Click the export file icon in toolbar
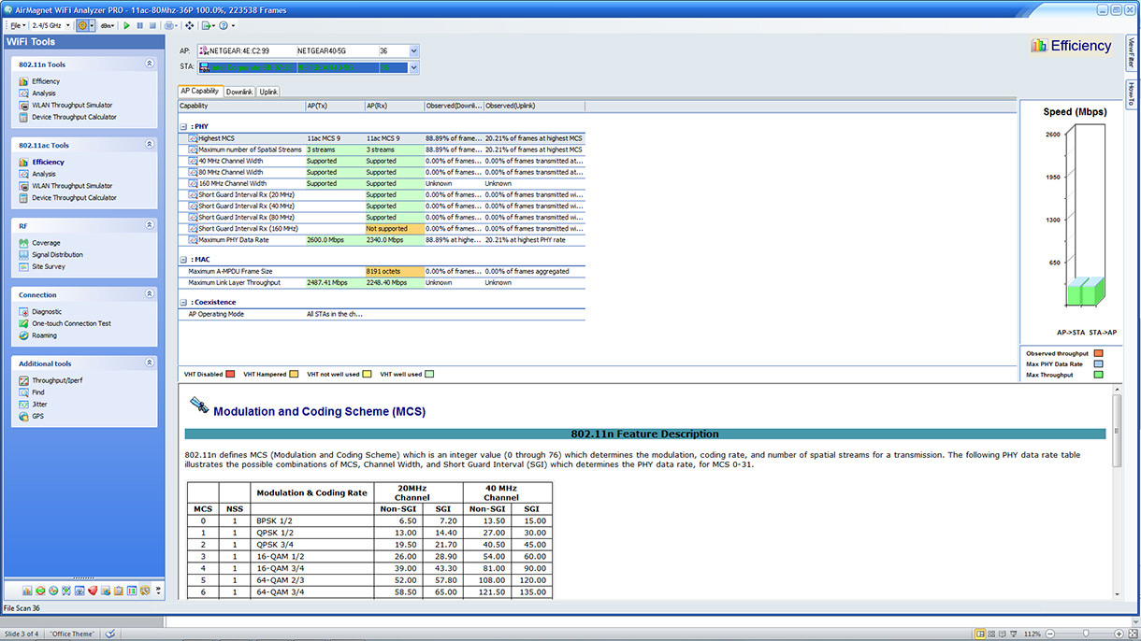This screenshot has width=1141, height=641. tap(206, 26)
